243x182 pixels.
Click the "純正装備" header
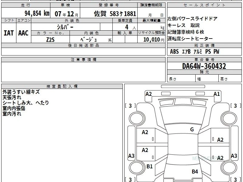tap(204, 45)
